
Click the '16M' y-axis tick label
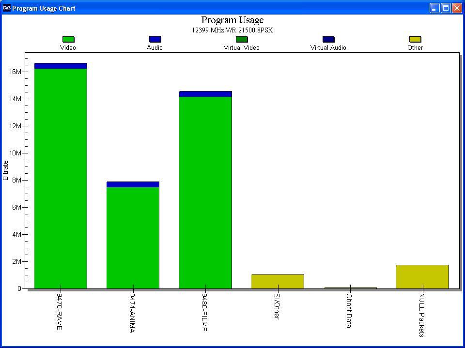15,72
